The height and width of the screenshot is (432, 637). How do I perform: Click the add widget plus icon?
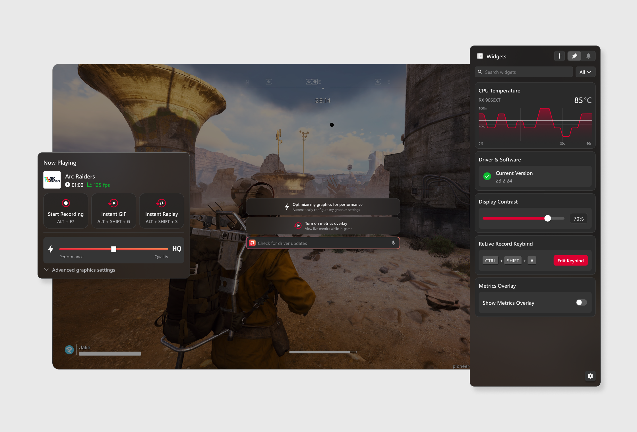pyautogui.click(x=559, y=56)
